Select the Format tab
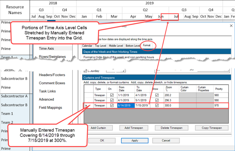The width and height of the screenshot is (235, 151). tap(147, 45)
